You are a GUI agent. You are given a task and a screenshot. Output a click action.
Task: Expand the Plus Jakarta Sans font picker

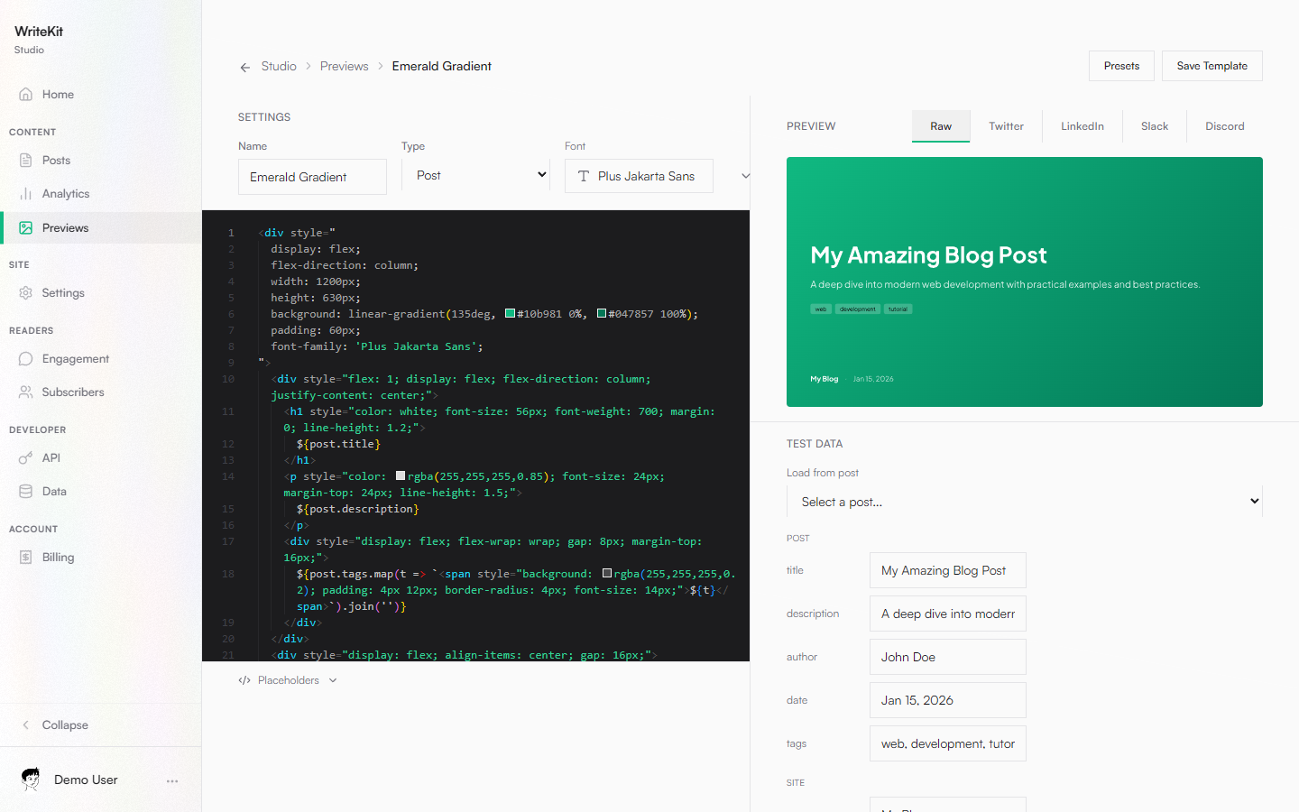pyautogui.click(x=639, y=175)
